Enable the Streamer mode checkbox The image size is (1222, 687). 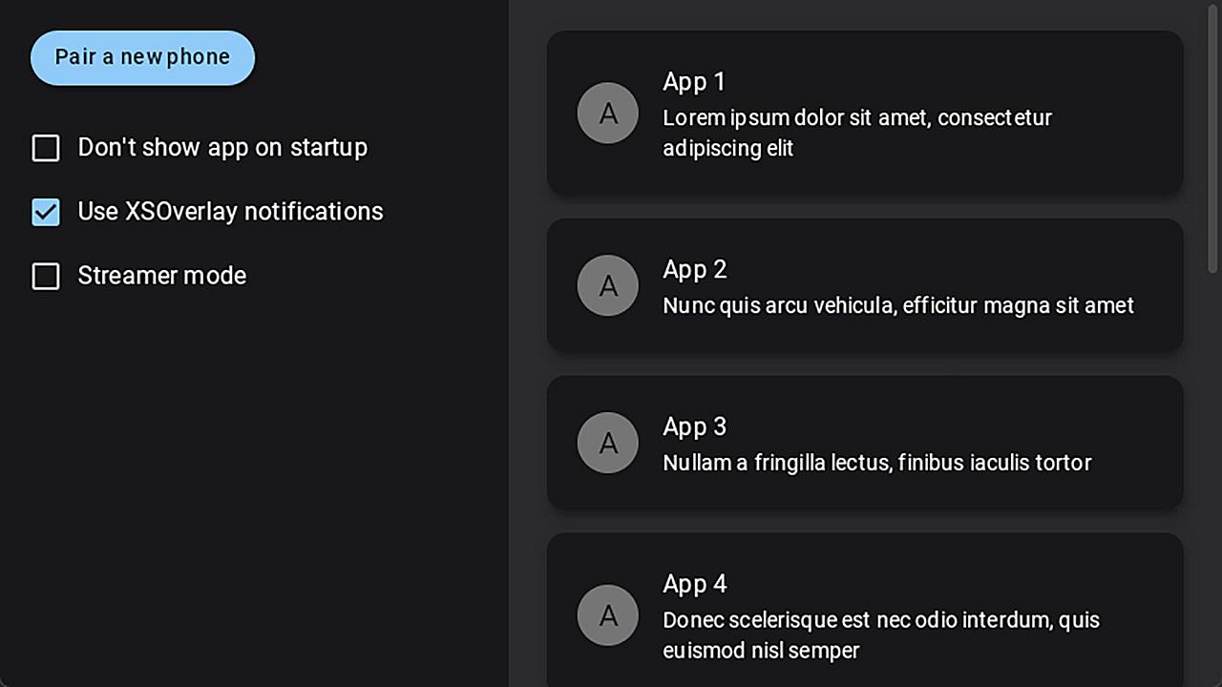tap(46, 277)
